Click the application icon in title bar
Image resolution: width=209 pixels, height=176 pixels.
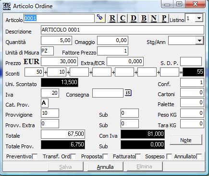pyautogui.click(x=7, y=6)
